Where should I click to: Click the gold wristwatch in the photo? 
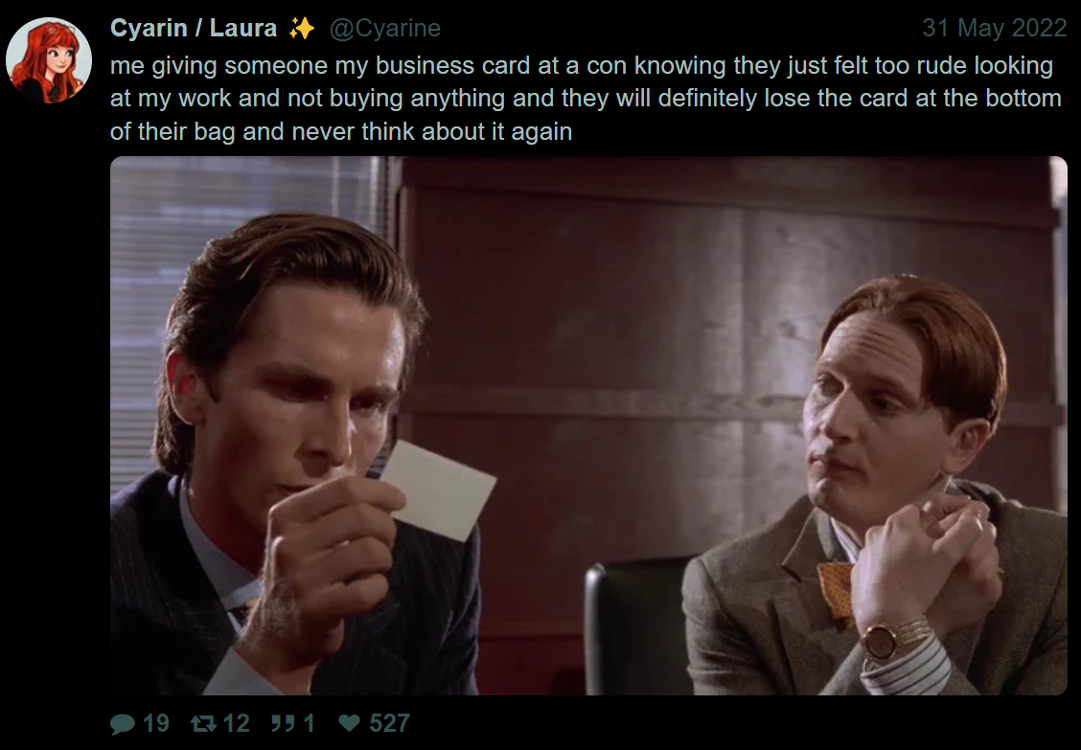(894, 638)
